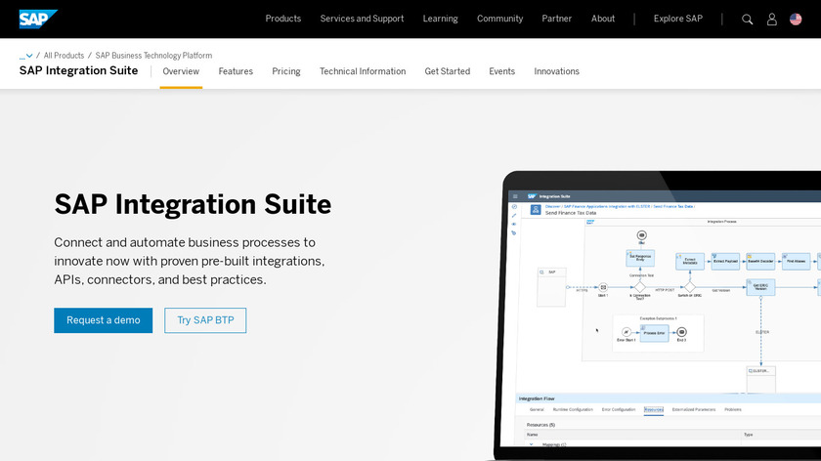The height and width of the screenshot is (461, 821).
Task: Open the Learning menu
Action: pyautogui.click(x=441, y=19)
